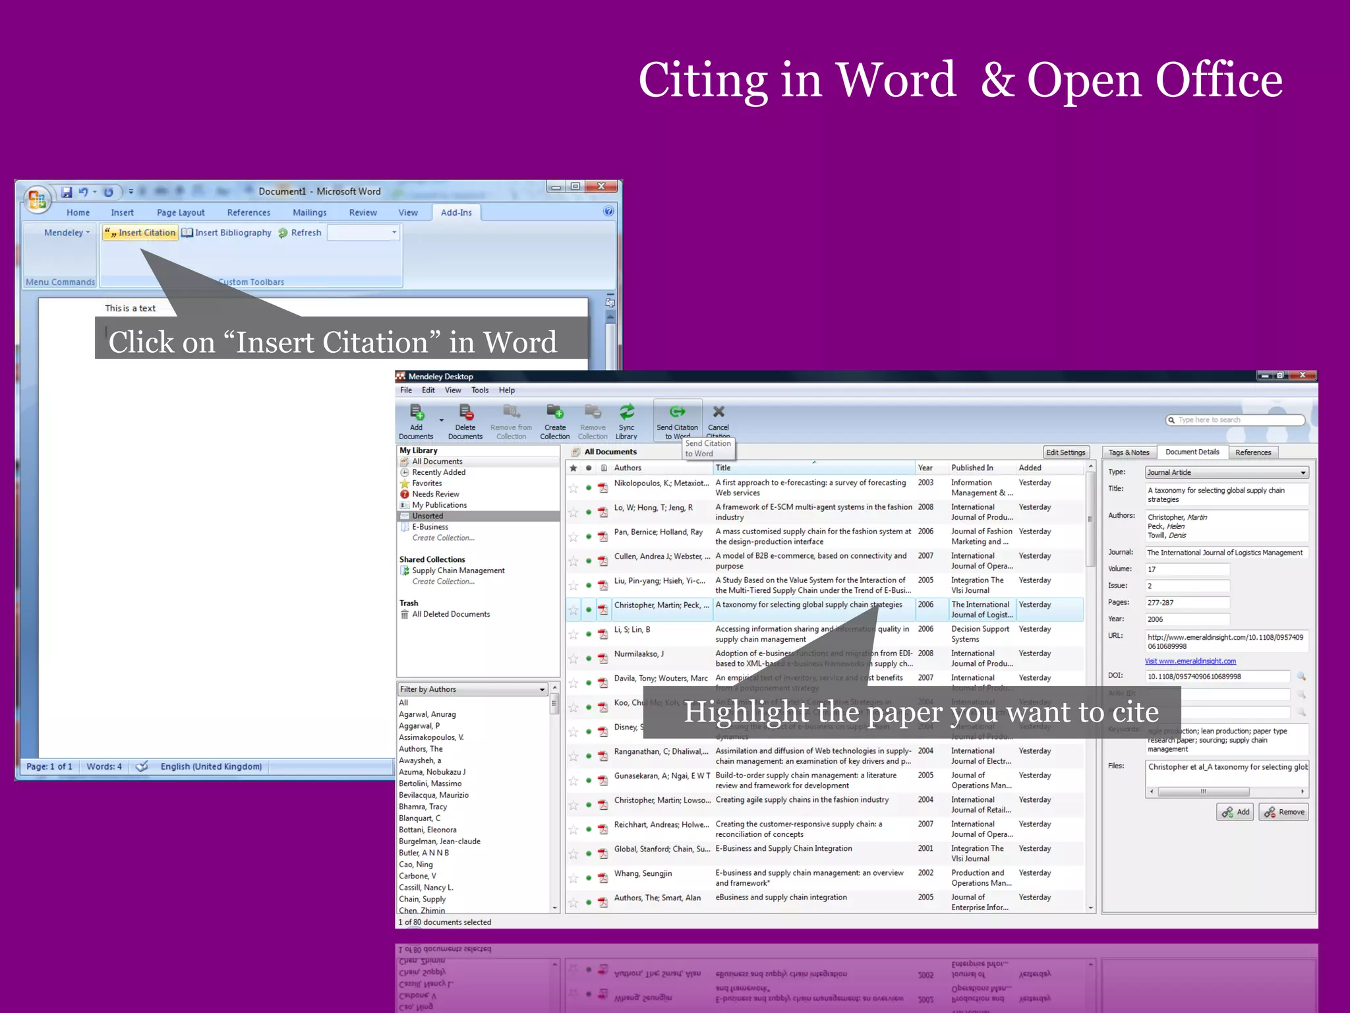Star the Whang, Seungjin paper
The width and height of the screenshot is (1350, 1013).
(x=573, y=878)
